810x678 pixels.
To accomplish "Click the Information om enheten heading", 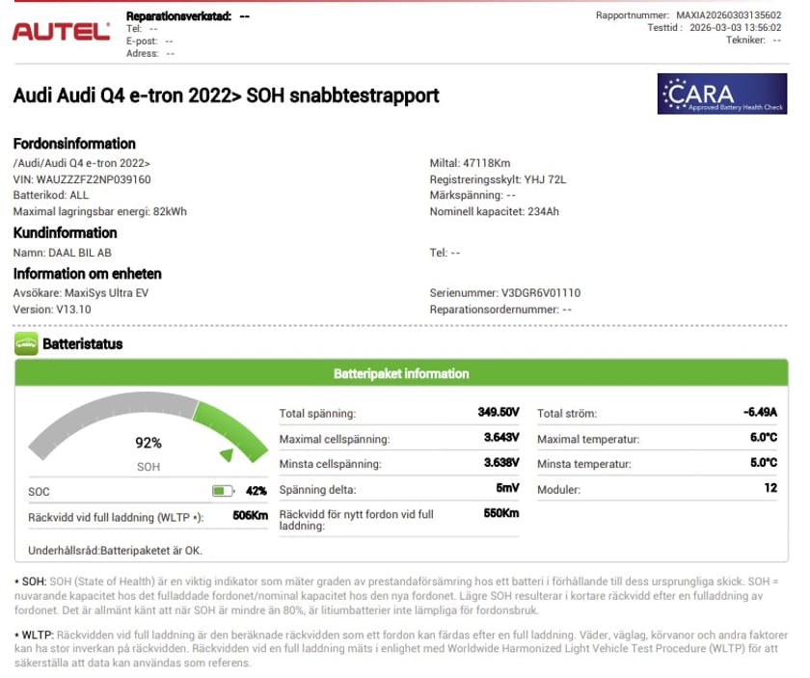I will 88,273.
